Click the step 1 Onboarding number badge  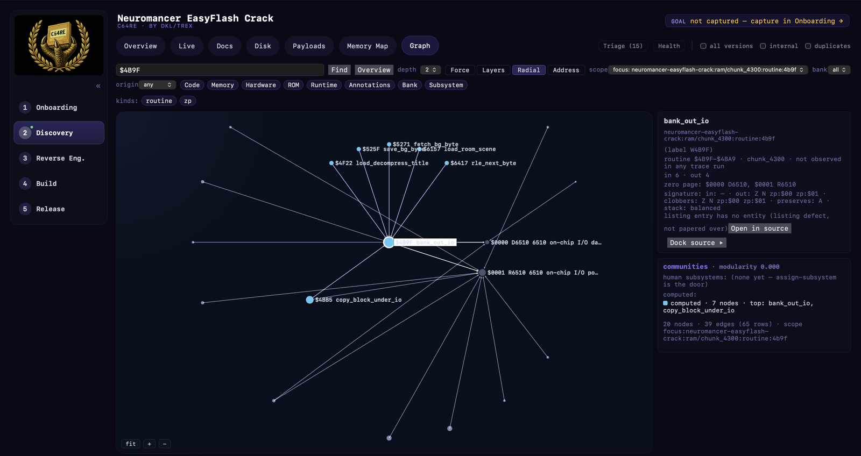tap(25, 108)
